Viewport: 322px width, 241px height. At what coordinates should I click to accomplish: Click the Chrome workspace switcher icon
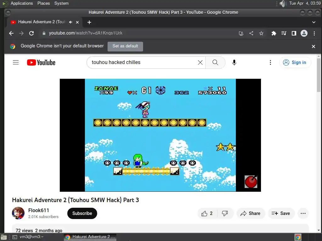[298, 237]
